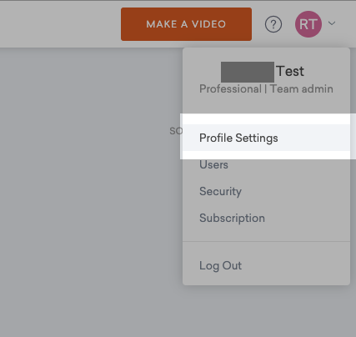This screenshot has width=356, height=337.
Task: Click the Professional plan label text
Action: point(230,89)
